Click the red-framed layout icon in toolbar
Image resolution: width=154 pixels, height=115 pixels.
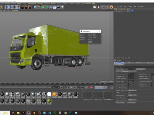95,7
